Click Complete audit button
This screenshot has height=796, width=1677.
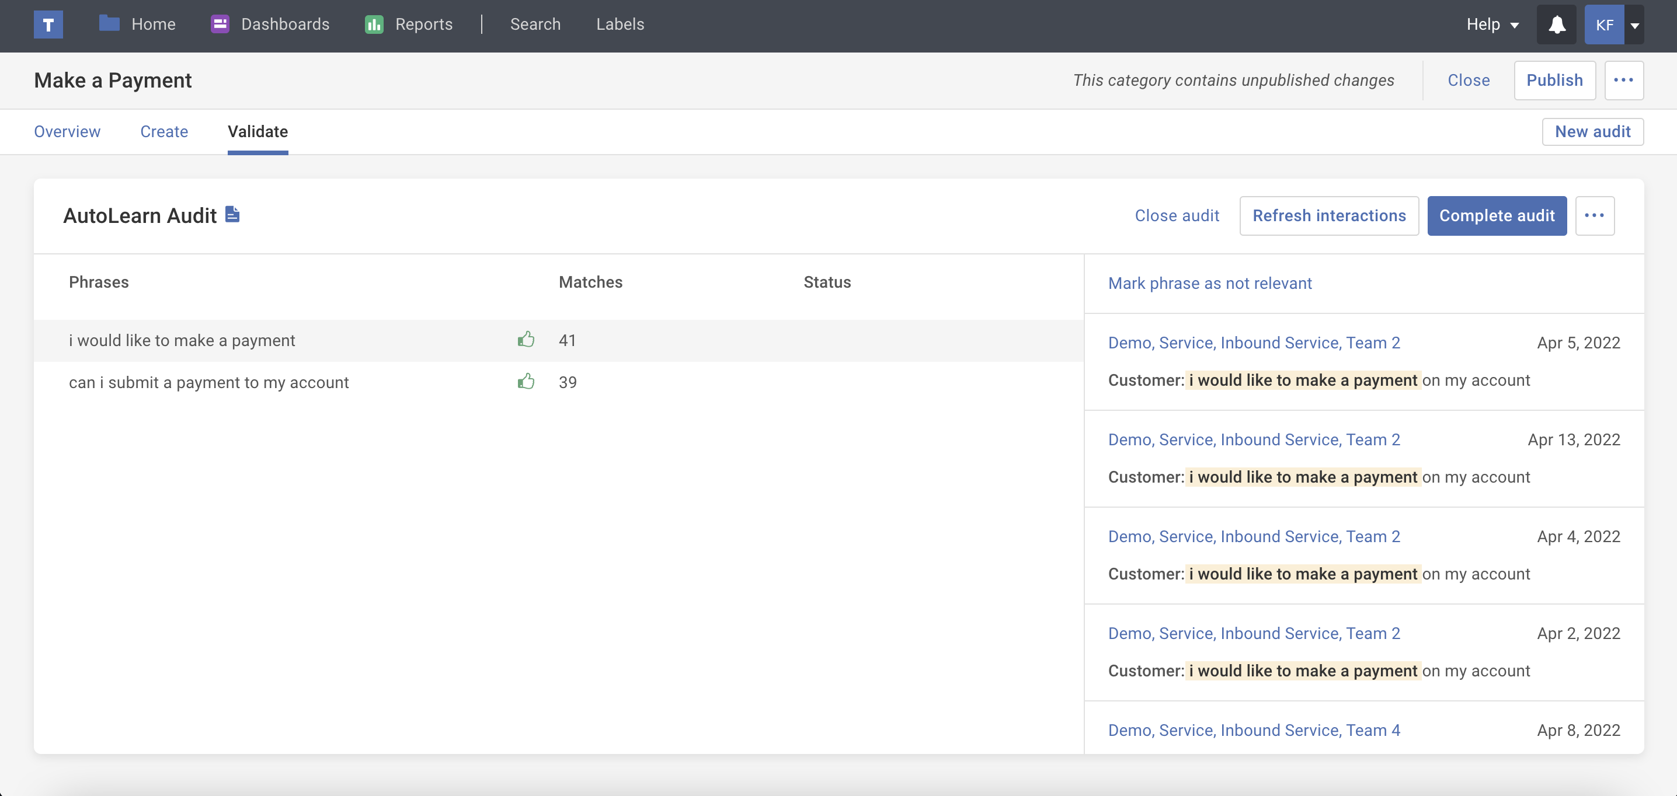(1496, 215)
